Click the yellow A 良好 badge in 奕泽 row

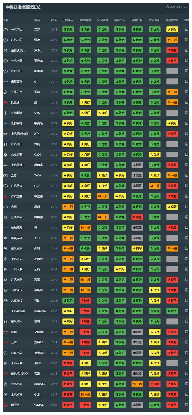(x=172, y=29)
